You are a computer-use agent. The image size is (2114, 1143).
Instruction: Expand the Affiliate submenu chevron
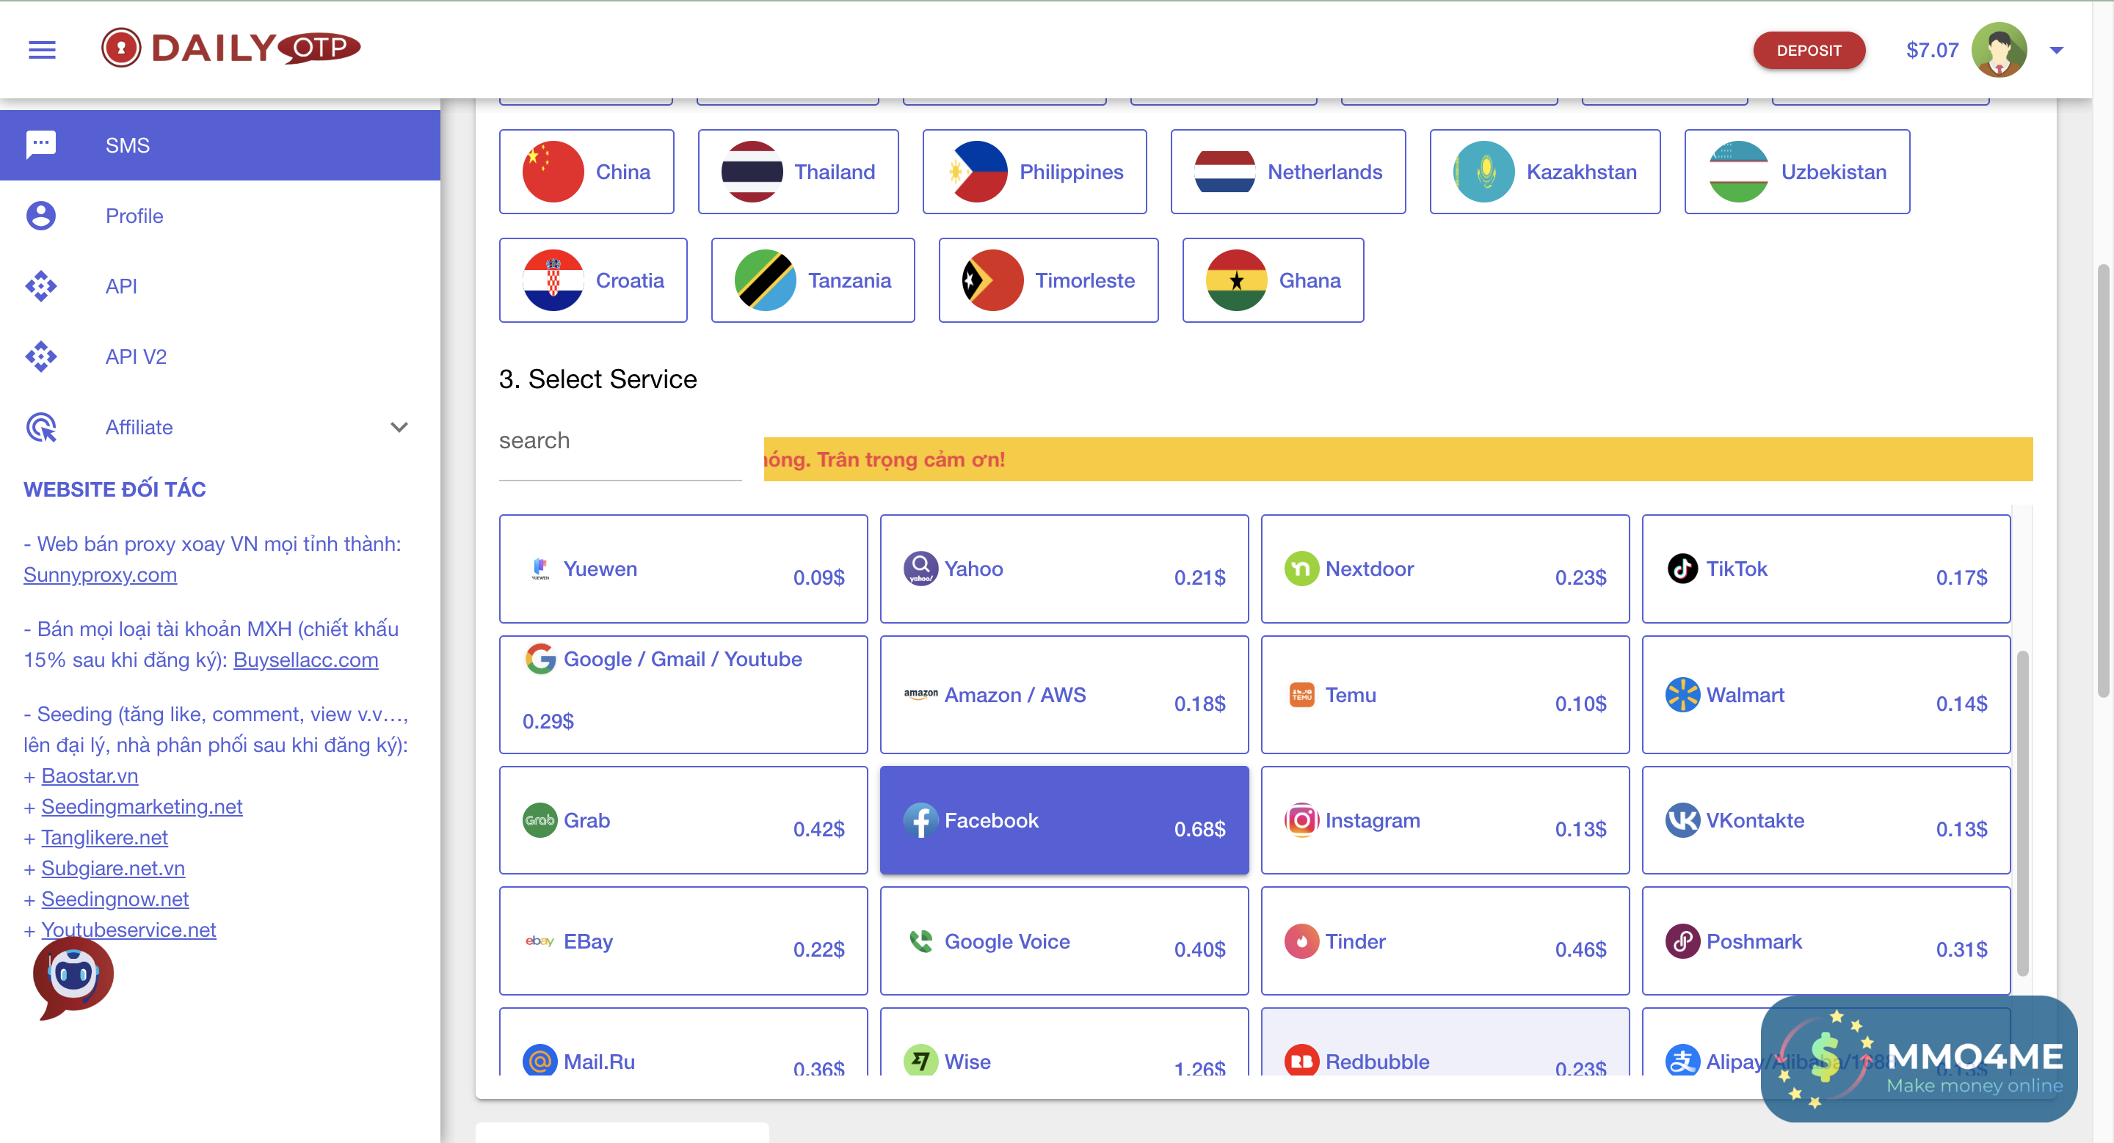399,427
